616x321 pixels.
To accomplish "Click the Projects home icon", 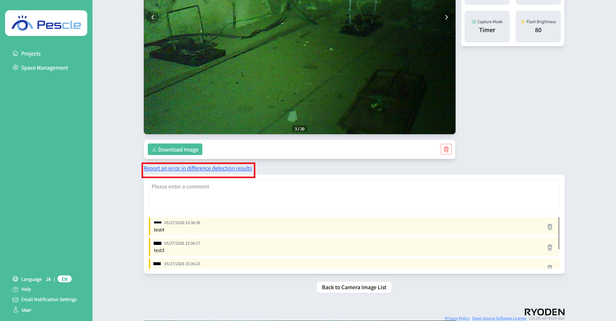I will [x=15, y=53].
